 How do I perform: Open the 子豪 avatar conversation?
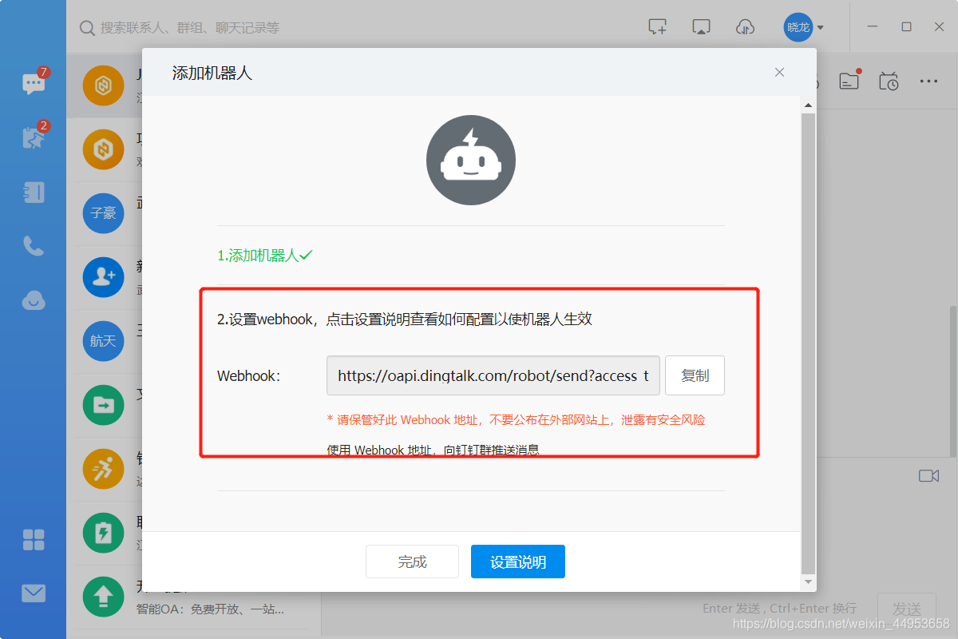(x=104, y=213)
